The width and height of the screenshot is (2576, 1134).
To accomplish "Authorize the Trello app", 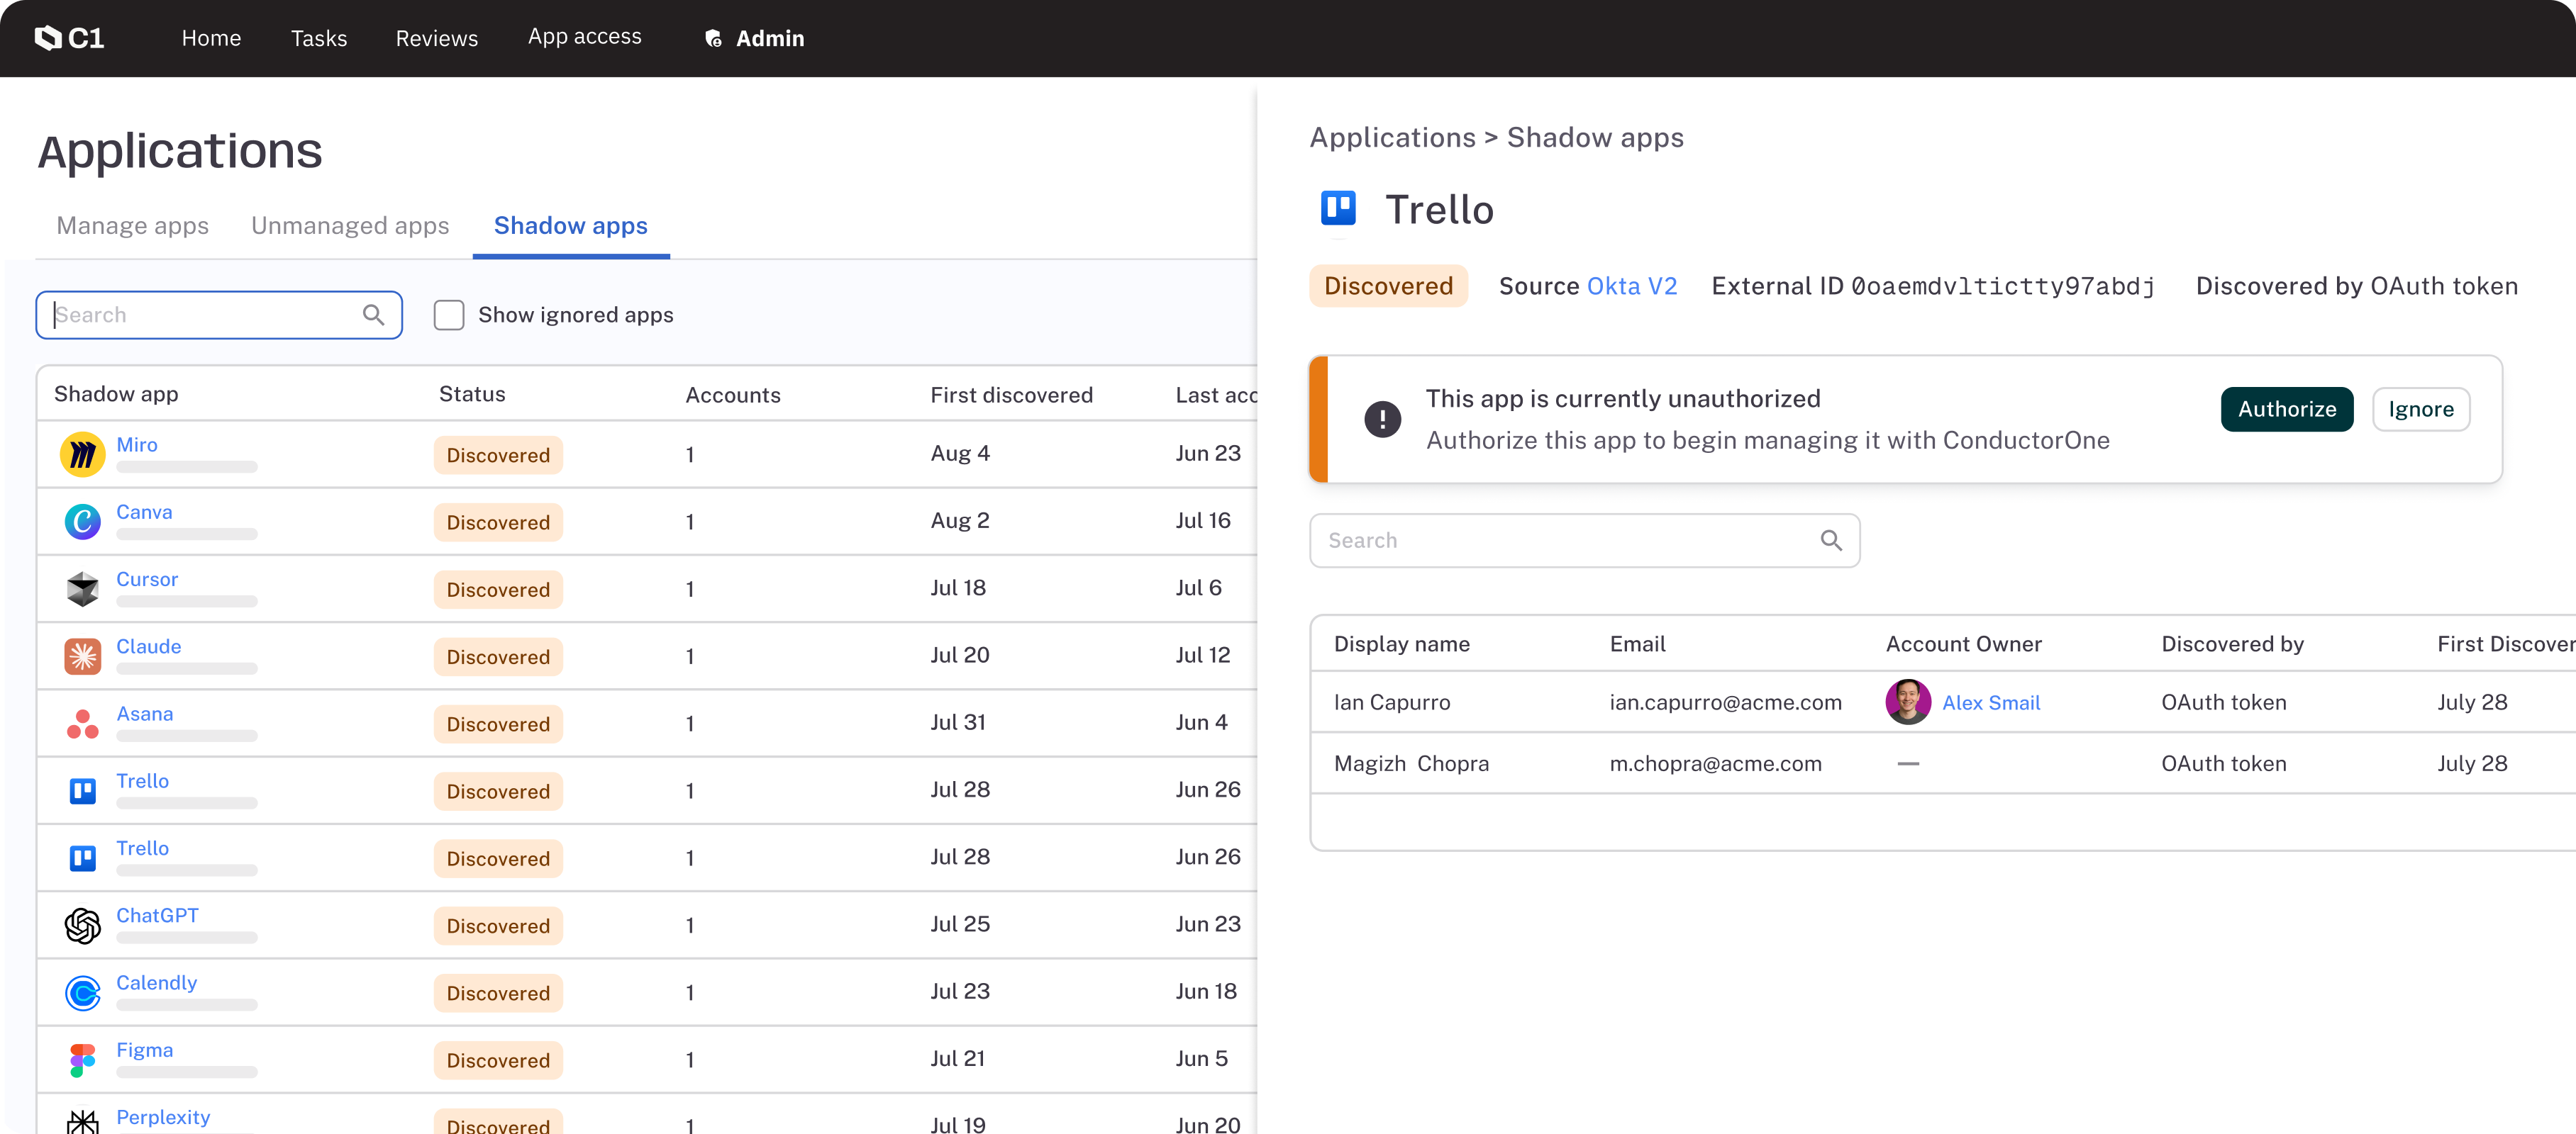I will [2286, 409].
